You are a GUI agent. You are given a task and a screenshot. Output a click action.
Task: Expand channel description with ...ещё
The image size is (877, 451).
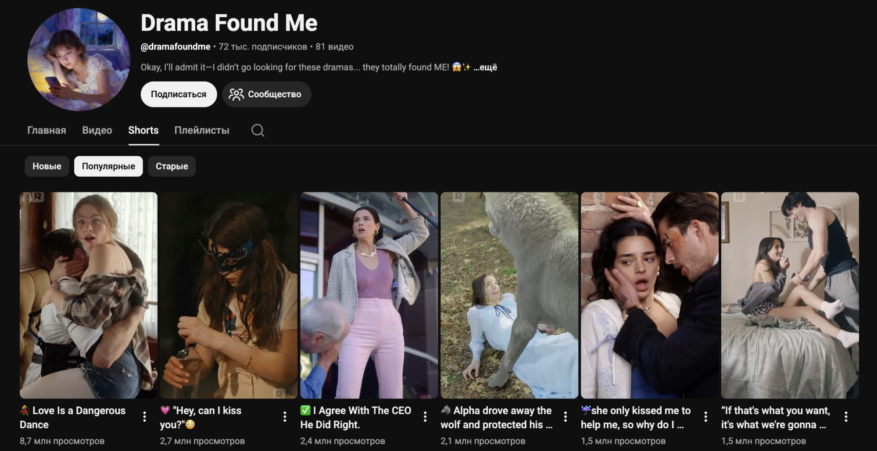[485, 67]
